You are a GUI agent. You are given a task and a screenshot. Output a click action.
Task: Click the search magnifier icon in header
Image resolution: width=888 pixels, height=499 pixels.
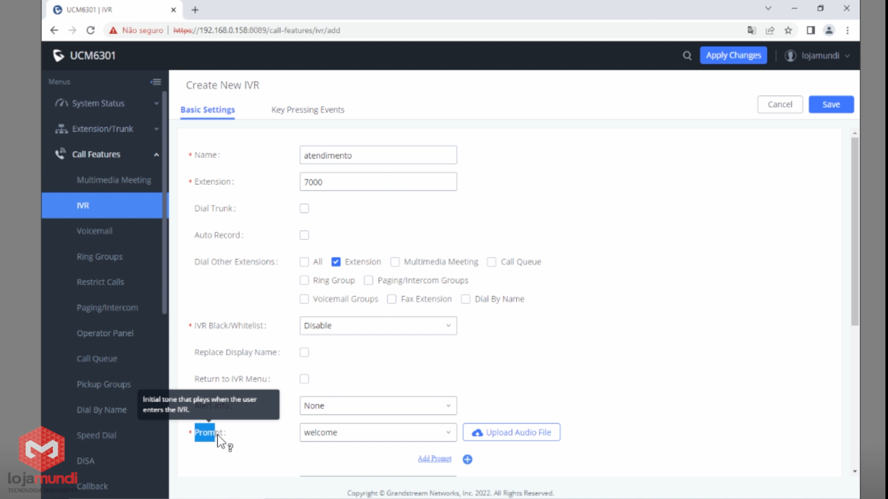point(686,56)
